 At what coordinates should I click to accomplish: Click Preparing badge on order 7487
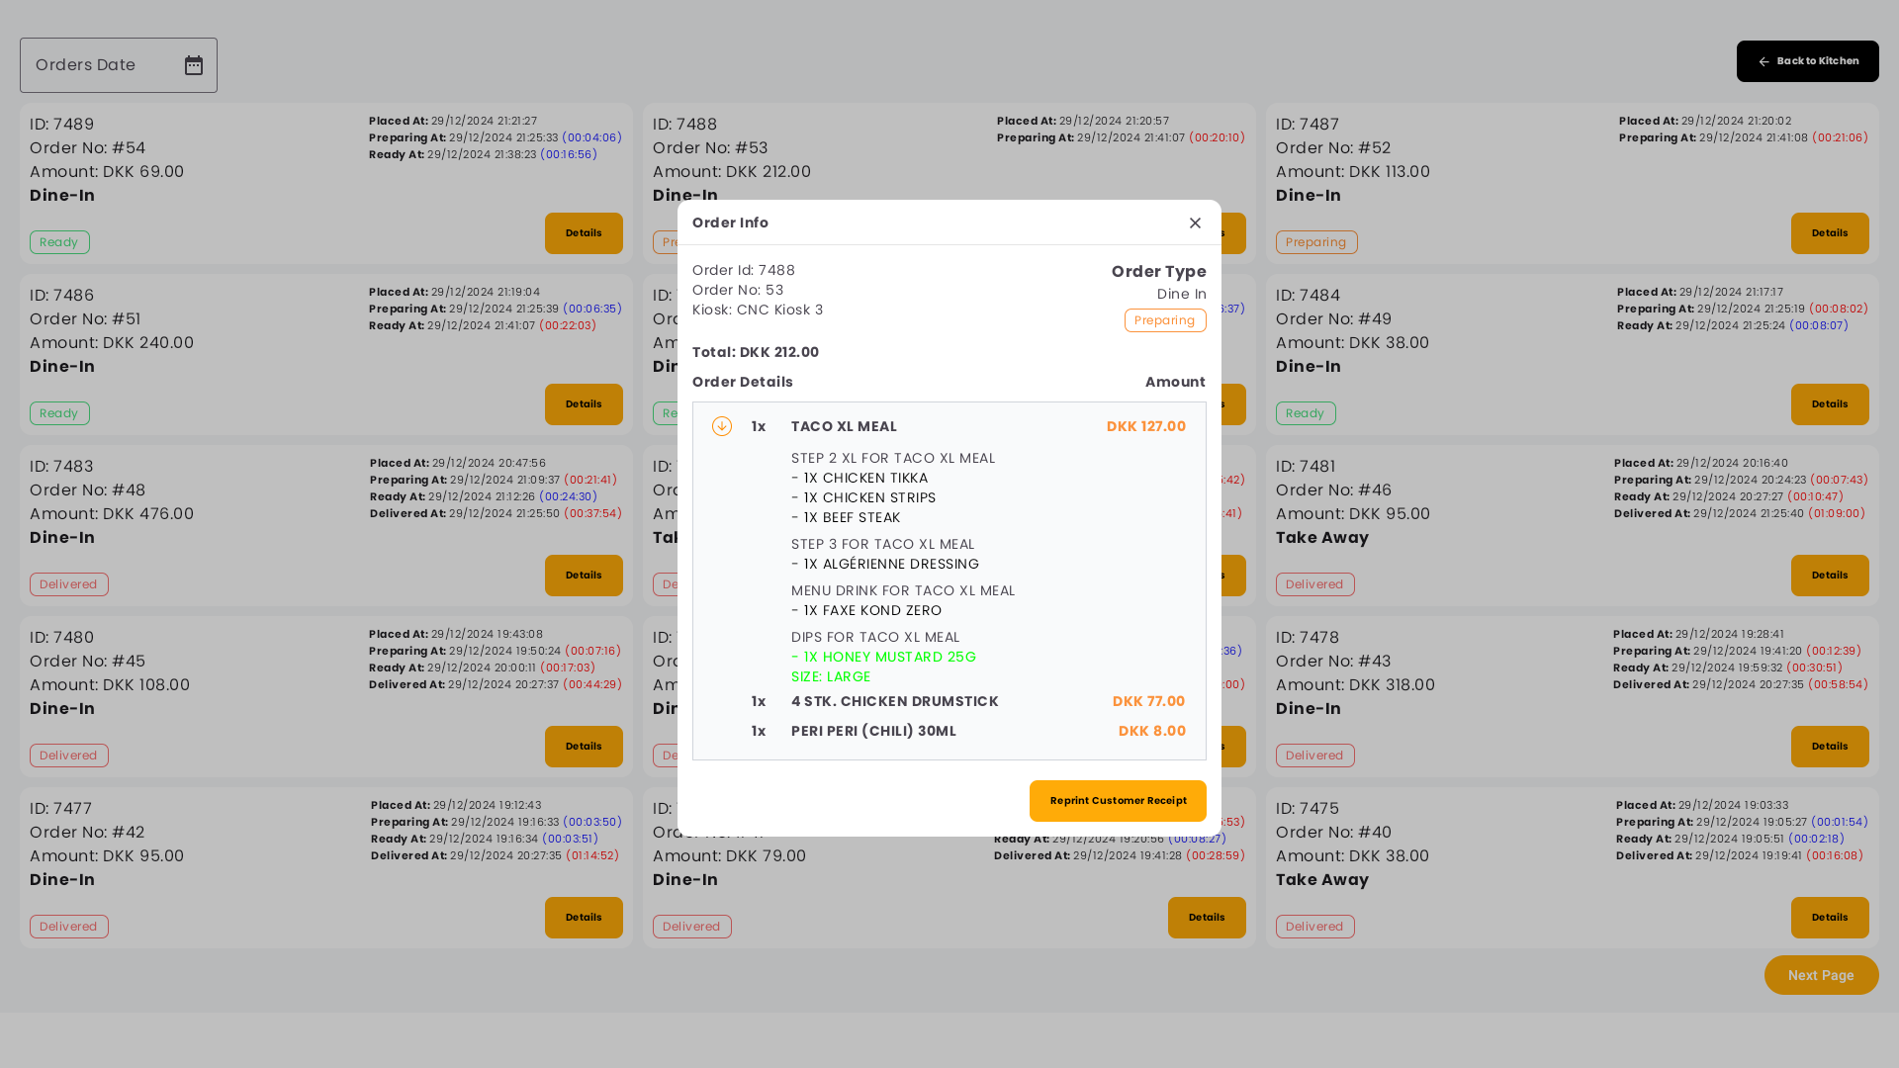click(x=1315, y=242)
